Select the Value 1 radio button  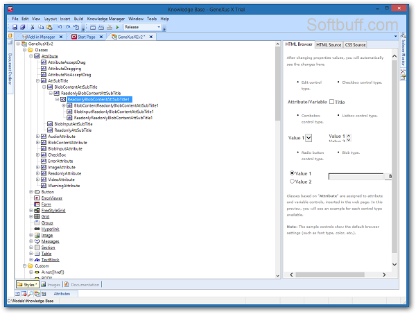click(292, 173)
